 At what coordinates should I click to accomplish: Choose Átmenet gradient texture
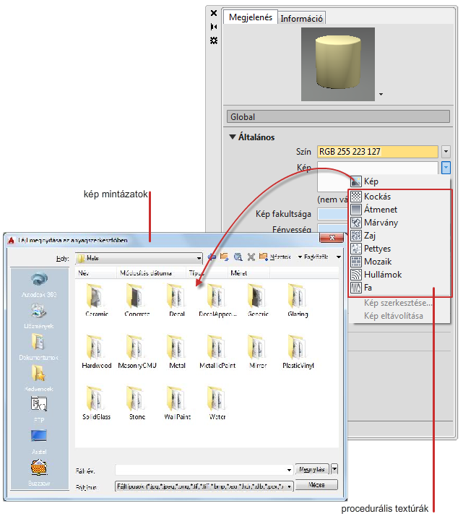click(400, 210)
